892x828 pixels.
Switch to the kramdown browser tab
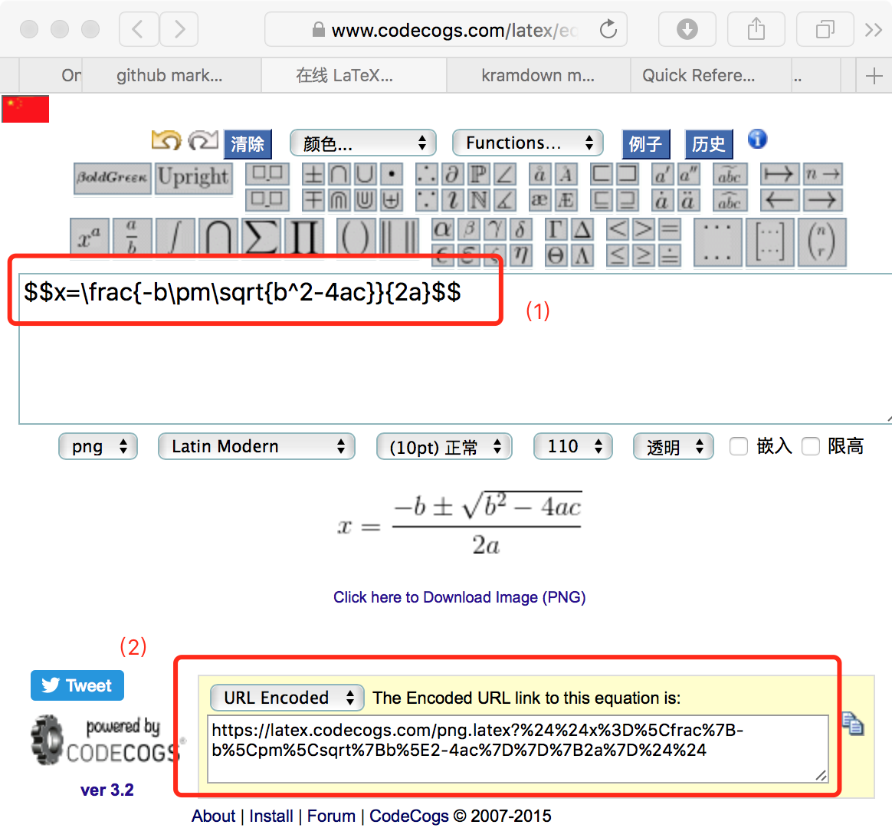[537, 75]
